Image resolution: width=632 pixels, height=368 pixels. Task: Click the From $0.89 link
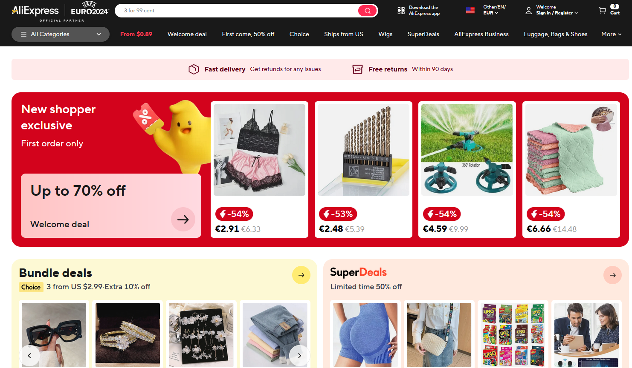click(136, 34)
